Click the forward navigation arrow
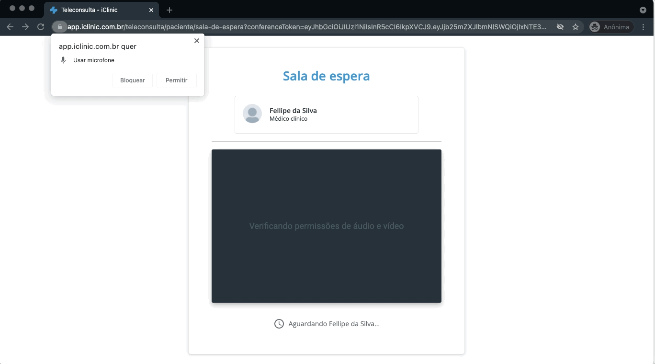Image resolution: width=655 pixels, height=364 pixels. point(25,27)
